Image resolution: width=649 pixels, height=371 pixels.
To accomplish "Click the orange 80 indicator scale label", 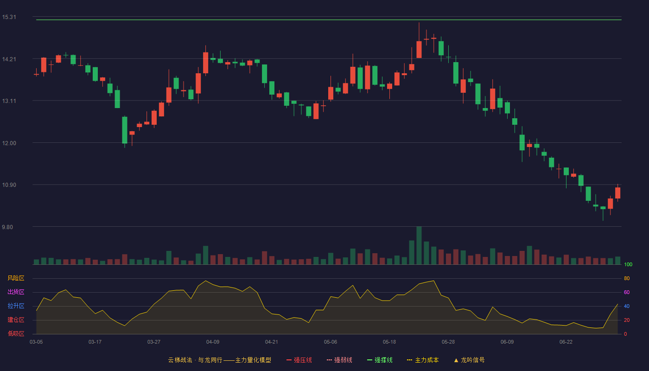I will point(627,278).
